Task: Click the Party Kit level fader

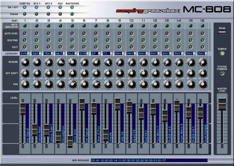Action: pos(118,104)
